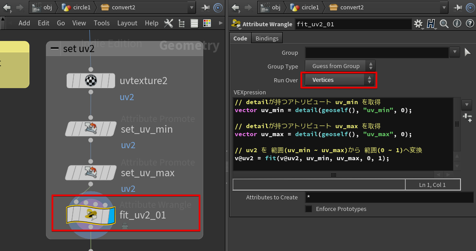Open Group Type Guess from Group dropdown
The width and height of the screenshot is (476, 251).
pos(340,66)
